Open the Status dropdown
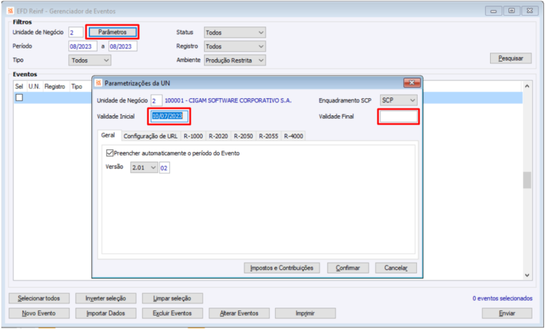The image size is (546, 330). (x=235, y=32)
